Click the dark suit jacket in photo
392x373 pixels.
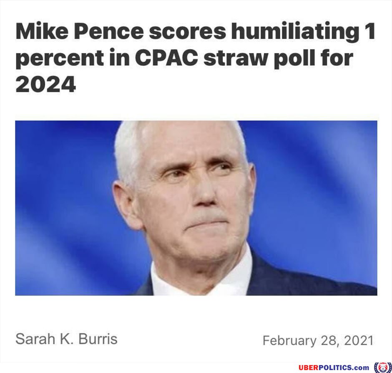[x=300, y=280]
